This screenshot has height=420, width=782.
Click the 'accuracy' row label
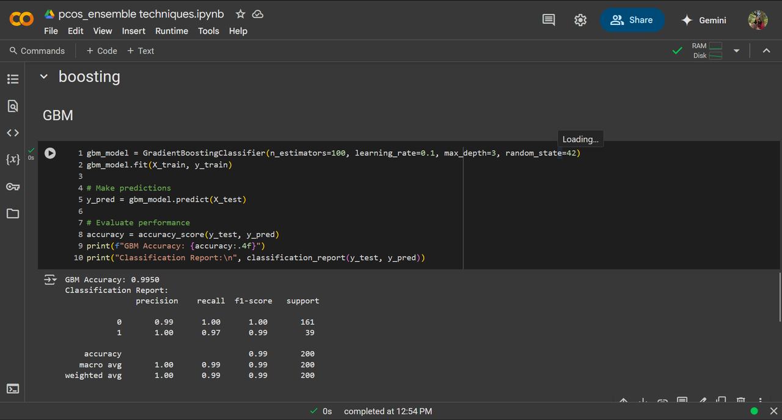(103, 353)
